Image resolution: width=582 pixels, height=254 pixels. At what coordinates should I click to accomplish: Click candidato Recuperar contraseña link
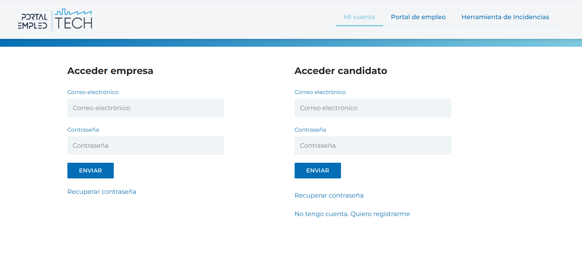(329, 195)
